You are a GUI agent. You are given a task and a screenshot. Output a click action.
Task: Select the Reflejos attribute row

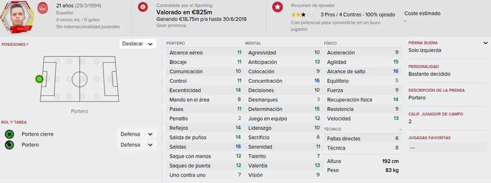pyautogui.click(x=205, y=128)
